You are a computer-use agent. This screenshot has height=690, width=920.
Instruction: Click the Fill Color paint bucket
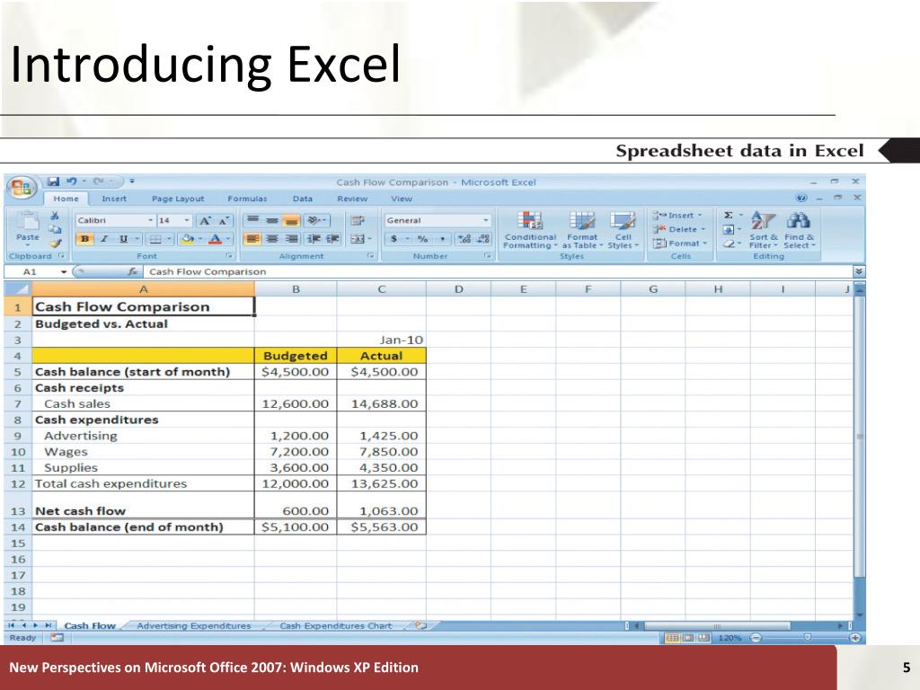click(188, 239)
